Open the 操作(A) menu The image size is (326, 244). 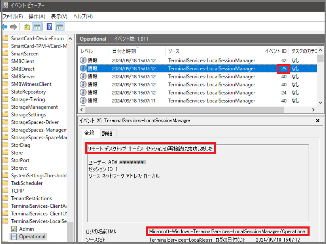[37, 17]
